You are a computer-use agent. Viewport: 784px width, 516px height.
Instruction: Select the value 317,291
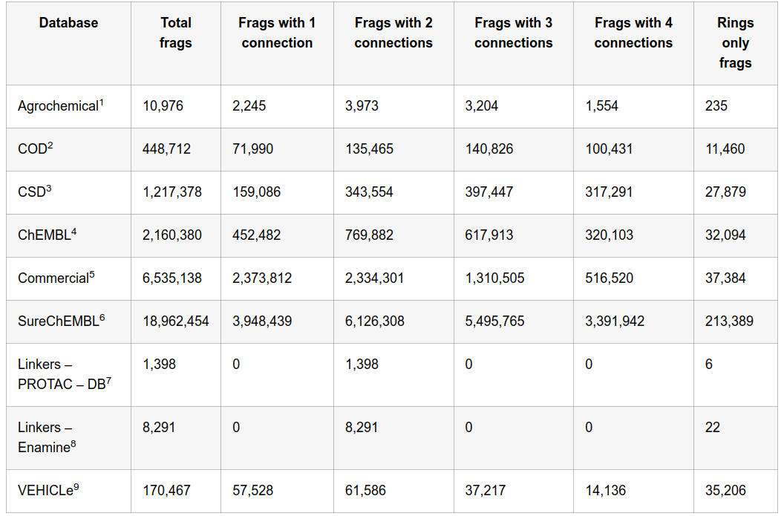point(609,192)
